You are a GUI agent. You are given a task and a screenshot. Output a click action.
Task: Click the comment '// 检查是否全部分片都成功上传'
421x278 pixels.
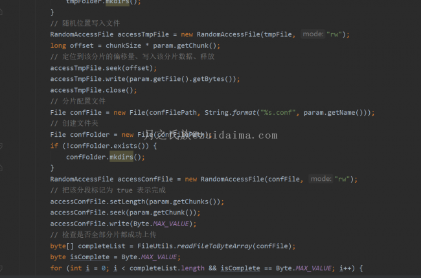[103, 235]
